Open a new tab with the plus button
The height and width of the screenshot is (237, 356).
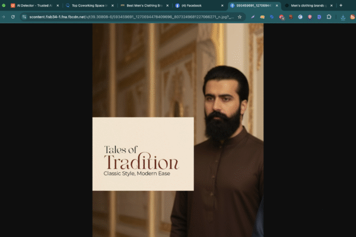341,5
